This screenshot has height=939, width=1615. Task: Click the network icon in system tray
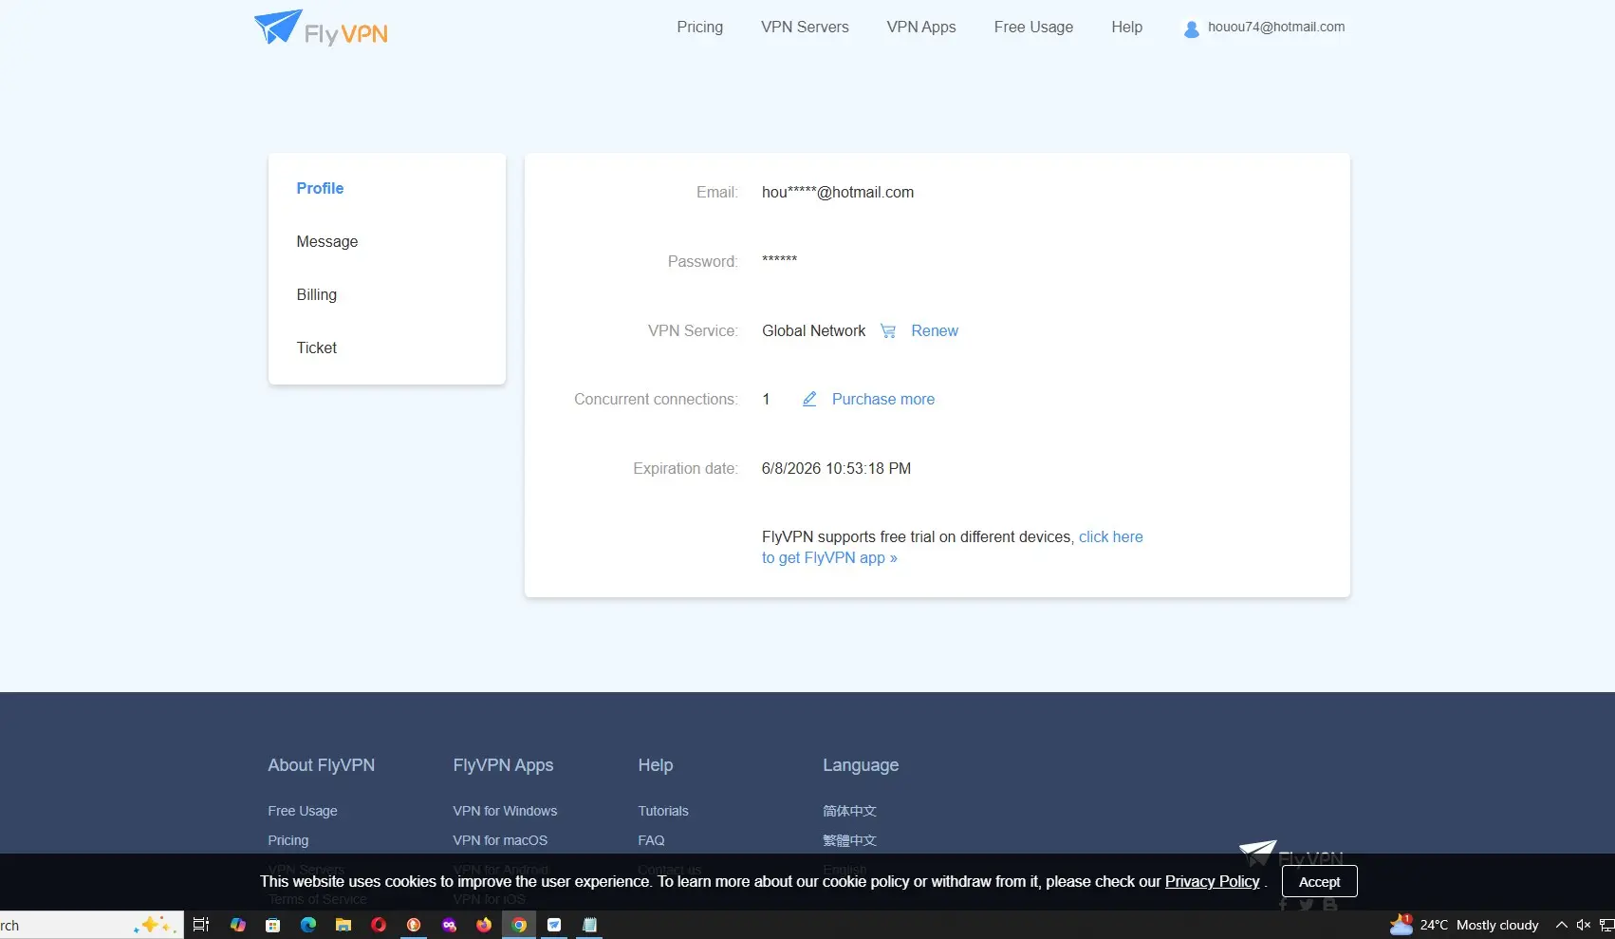pos(1606,925)
